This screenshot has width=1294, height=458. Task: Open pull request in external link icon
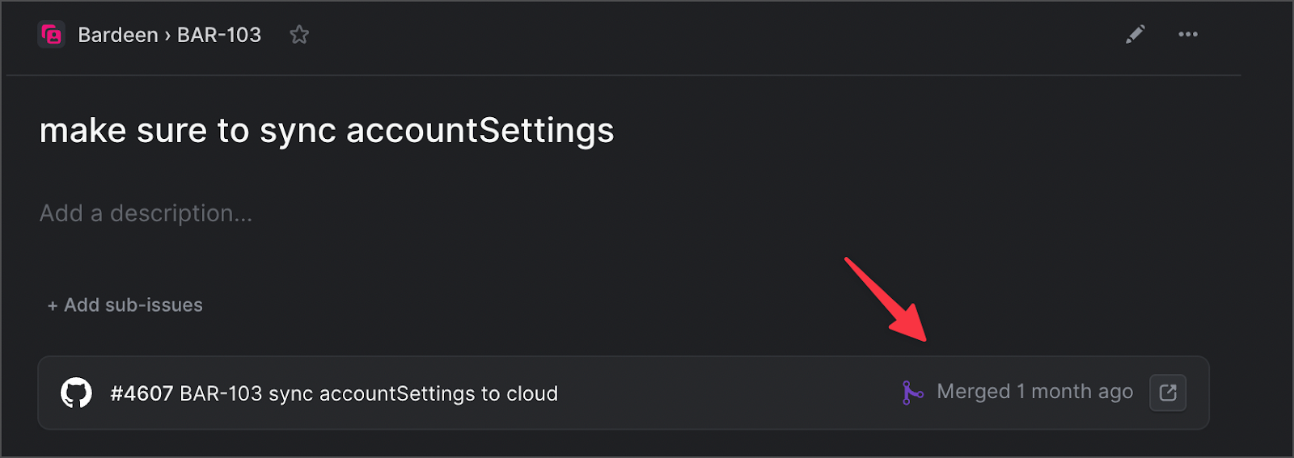[x=1168, y=393]
